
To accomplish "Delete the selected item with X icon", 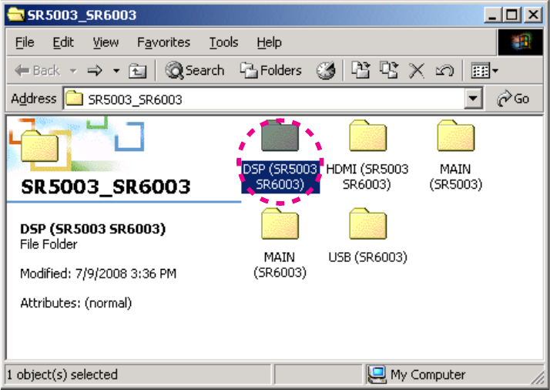I will pyautogui.click(x=417, y=71).
